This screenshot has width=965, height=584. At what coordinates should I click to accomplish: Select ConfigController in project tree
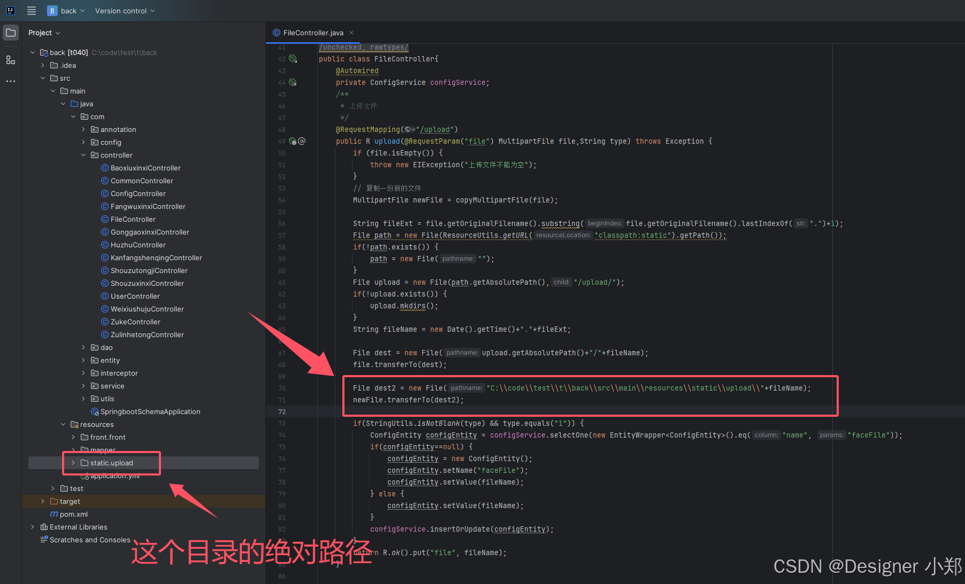coord(138,193)
